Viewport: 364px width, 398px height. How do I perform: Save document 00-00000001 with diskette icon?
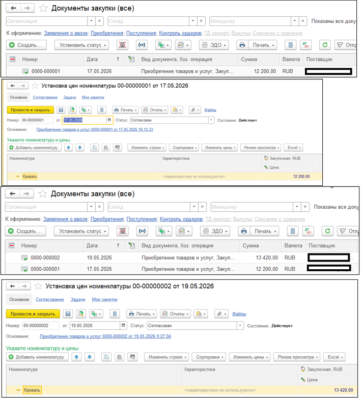pos(61,110)
